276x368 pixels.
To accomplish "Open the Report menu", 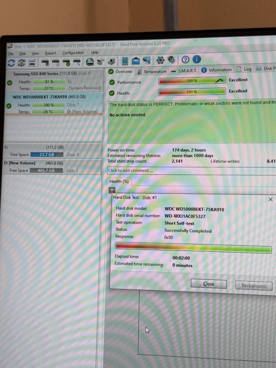I will click(50, 53).
